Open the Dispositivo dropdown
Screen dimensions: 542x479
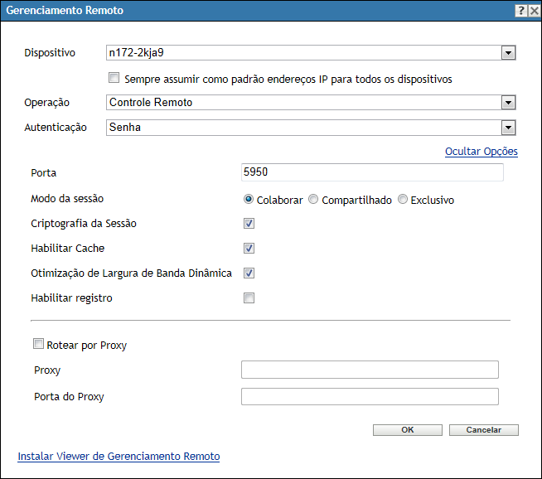(509, 54)
